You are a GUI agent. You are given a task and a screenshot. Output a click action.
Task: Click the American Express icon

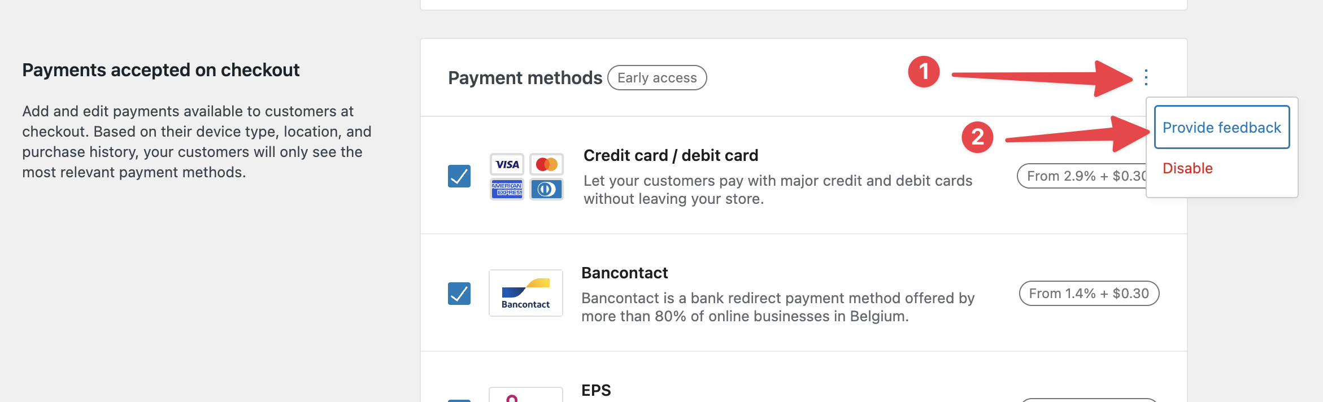tap(507, 189)
